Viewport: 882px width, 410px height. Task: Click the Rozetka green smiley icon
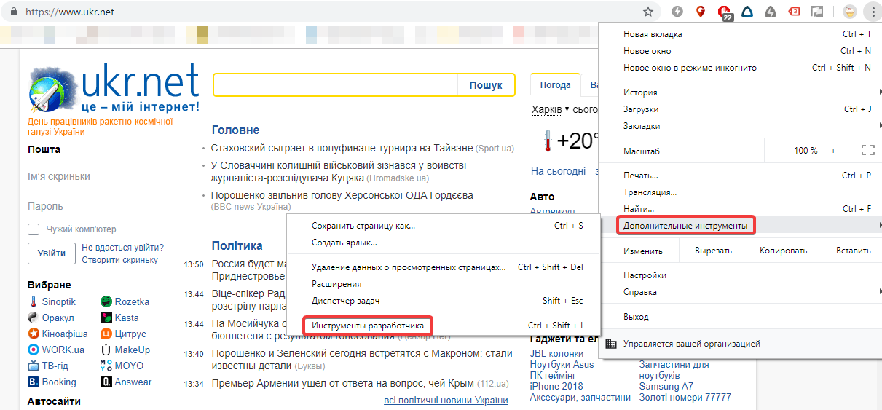(x=106, y=301)
